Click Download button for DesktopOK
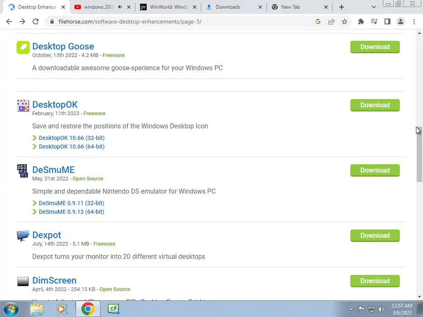The width and height of the screenshot is (423, 317). pyautogui.click(x=375, y=105)
